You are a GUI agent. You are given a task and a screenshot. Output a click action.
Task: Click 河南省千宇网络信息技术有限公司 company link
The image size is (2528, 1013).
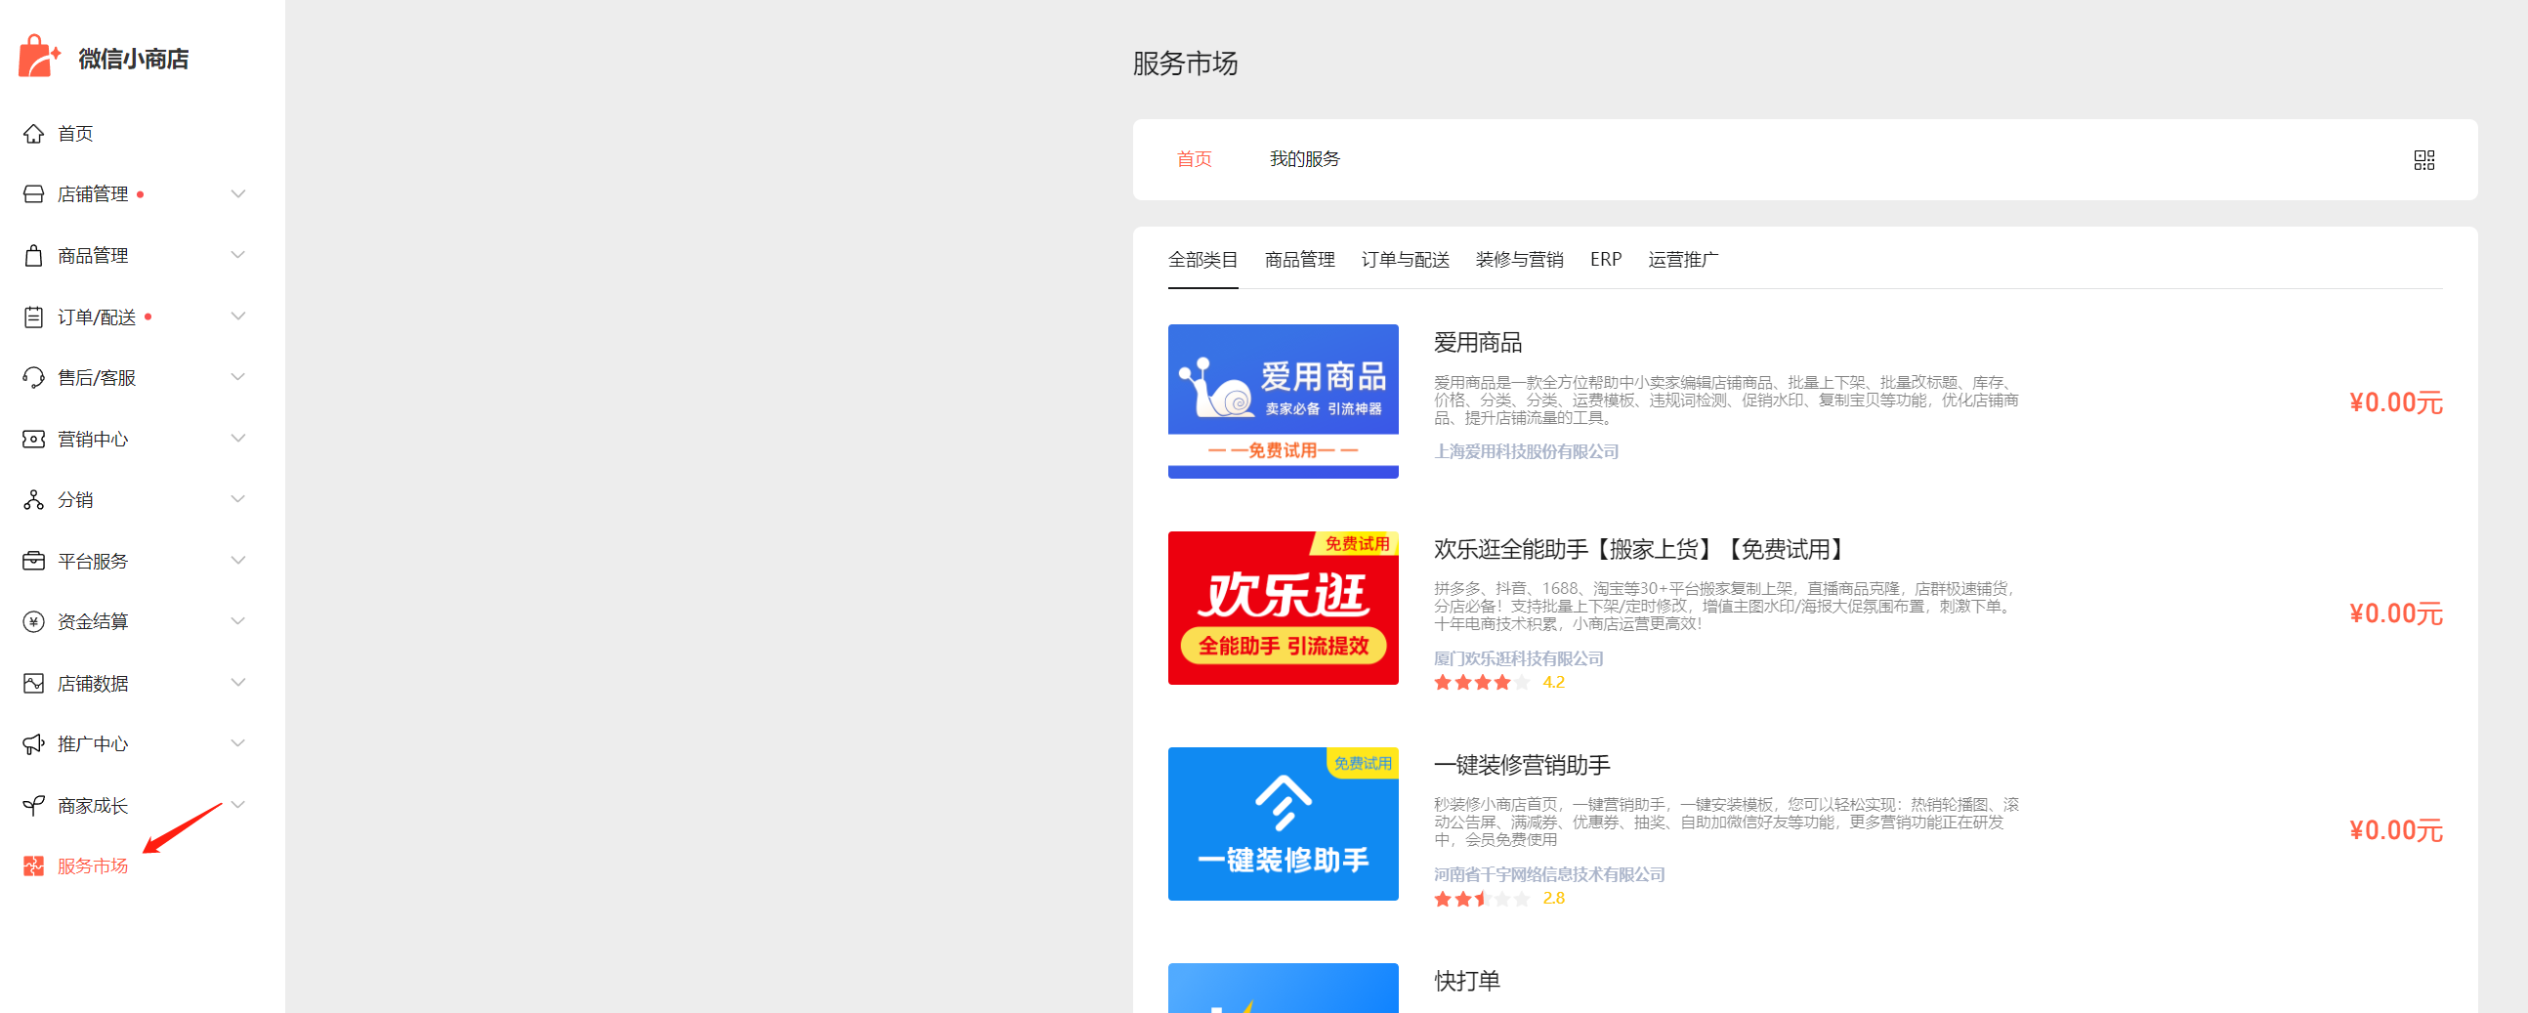(x=1548, y=874)
